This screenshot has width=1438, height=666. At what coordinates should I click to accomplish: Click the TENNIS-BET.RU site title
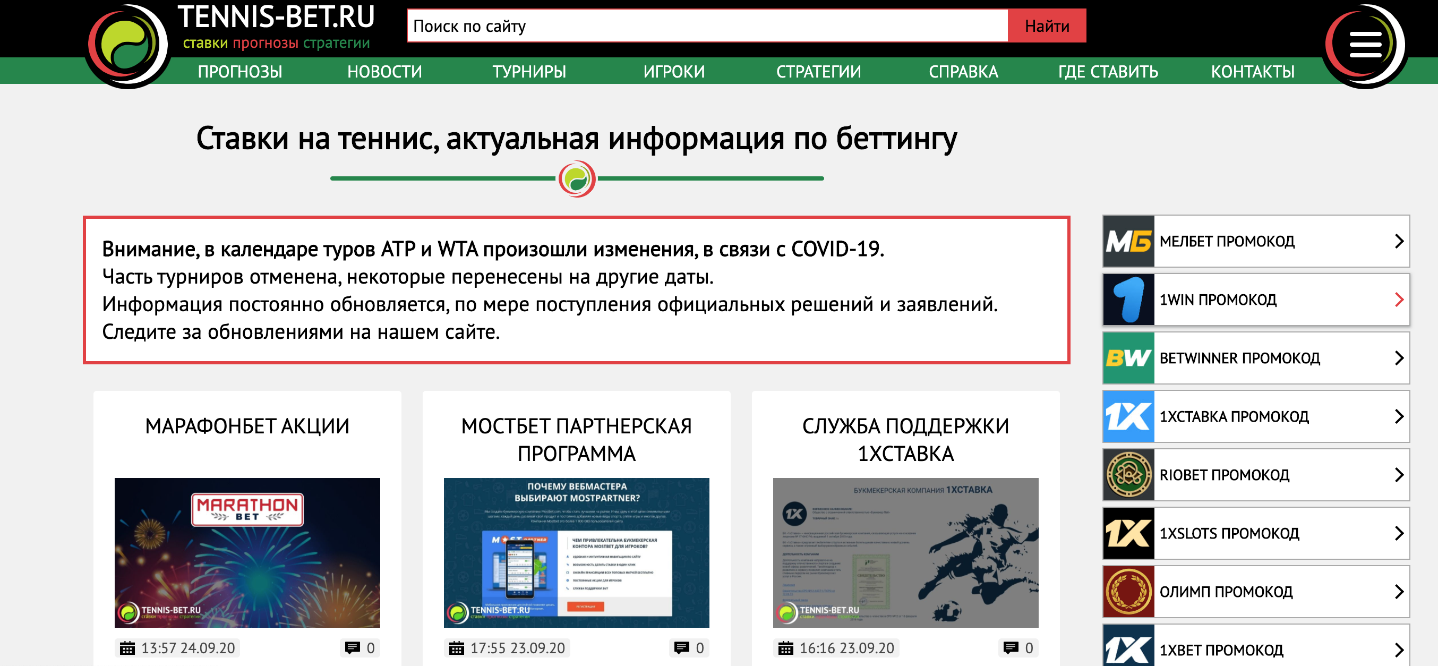click(x=276, y=16)
